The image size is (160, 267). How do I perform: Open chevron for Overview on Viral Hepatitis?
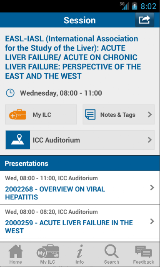coord(152,188)
